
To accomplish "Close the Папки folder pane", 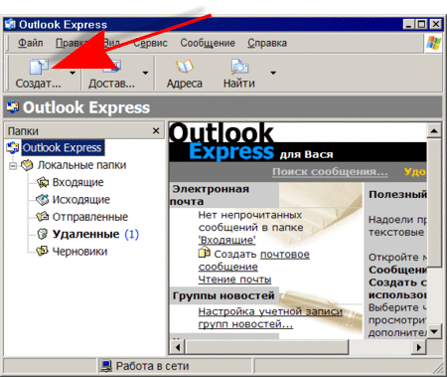I will pos(156,131).
